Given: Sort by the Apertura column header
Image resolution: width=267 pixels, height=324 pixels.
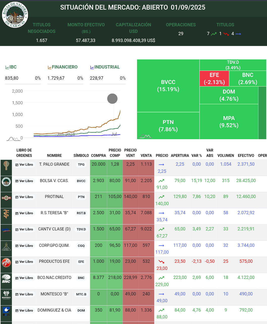Looking at the screenshot, I should (x=180, y=156).
